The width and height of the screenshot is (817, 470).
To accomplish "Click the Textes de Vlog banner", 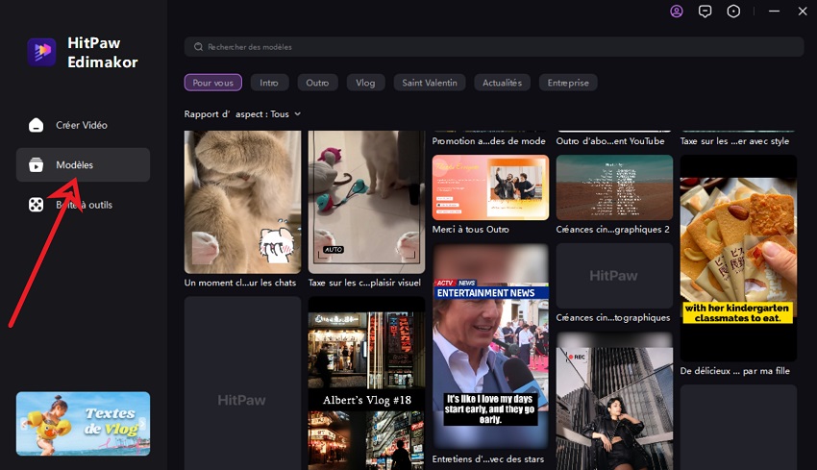I will pyautogui.click(x=83, y=423).
